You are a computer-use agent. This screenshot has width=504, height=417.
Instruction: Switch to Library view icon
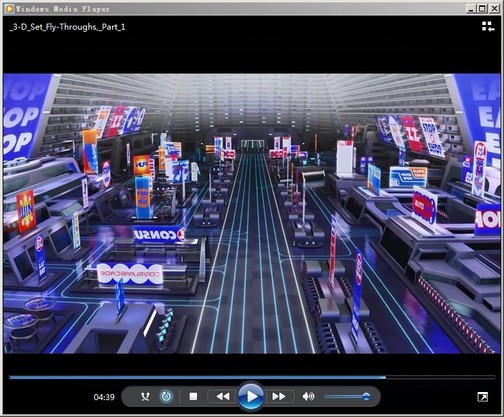pos(488,26)
